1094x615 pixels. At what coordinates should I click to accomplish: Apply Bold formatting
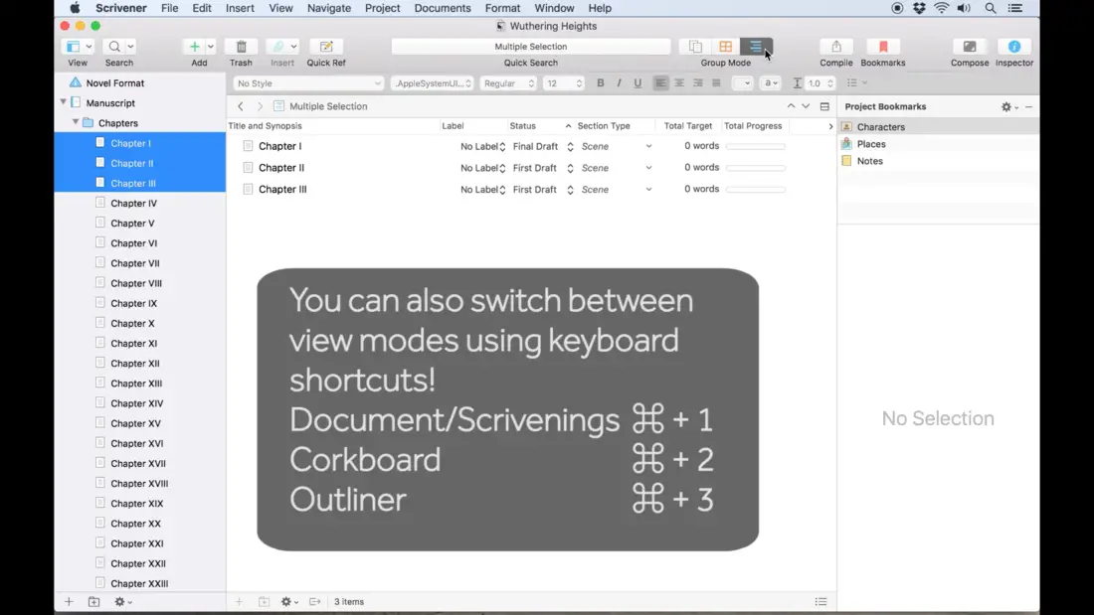point(600,83)
